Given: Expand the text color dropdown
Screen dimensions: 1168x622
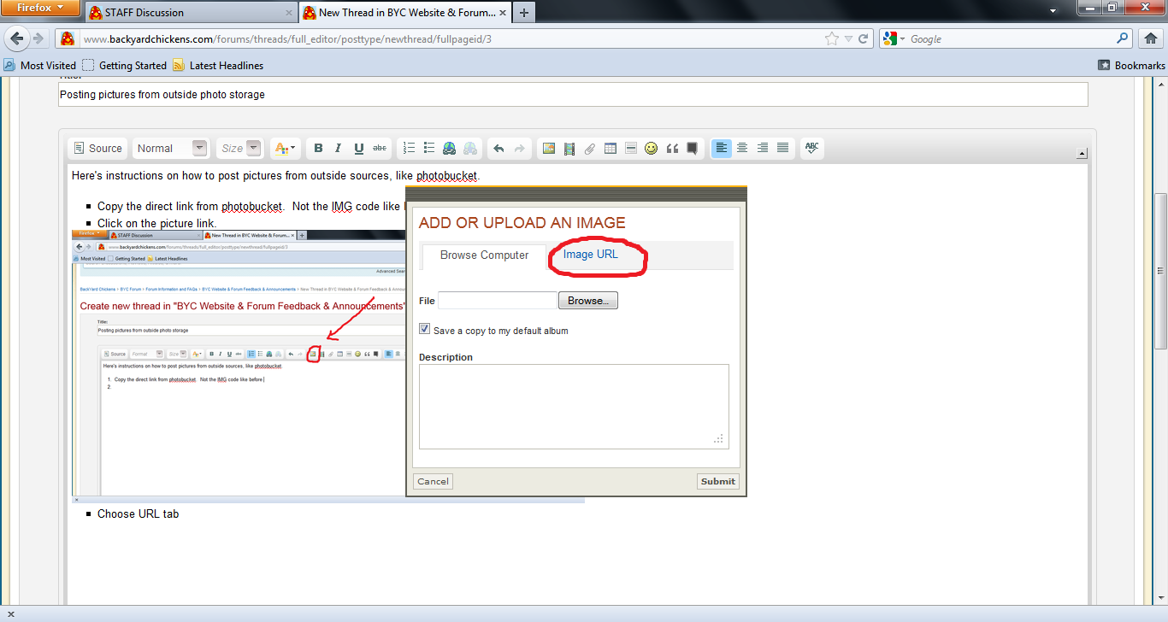Looking at the screenshot, I should click(x=285, y=148).
